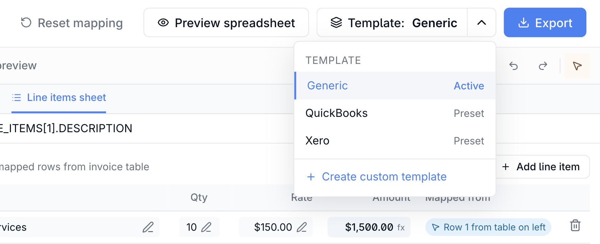Viewport: 600px width, 244px height.
Task: Select the pointer tool in the preview toolbar
Action: pyautogui.click(x=577, y=66)
